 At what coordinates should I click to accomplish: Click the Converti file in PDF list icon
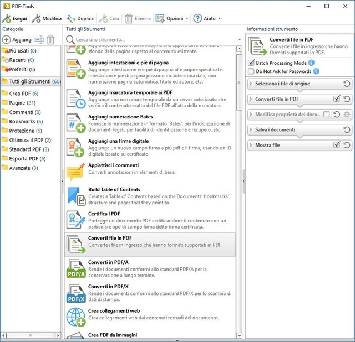click(76, 244)
